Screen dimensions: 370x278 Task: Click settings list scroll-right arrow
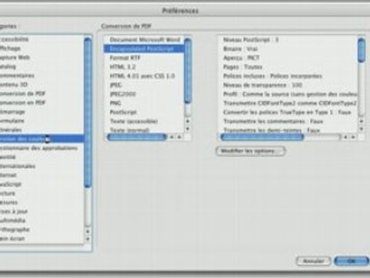click(x=353, y=137)
